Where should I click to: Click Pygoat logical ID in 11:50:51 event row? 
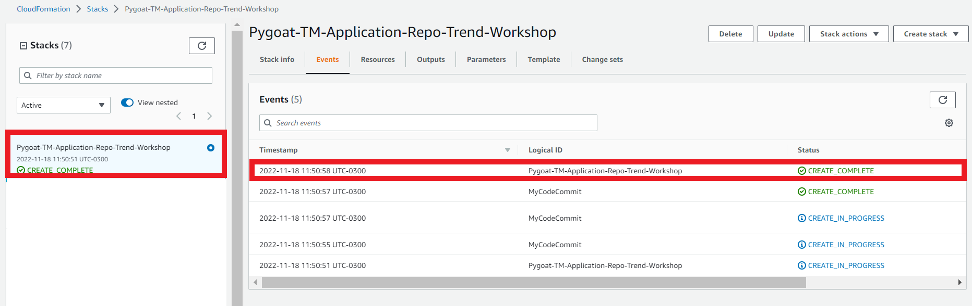click(x=605, y=265)
